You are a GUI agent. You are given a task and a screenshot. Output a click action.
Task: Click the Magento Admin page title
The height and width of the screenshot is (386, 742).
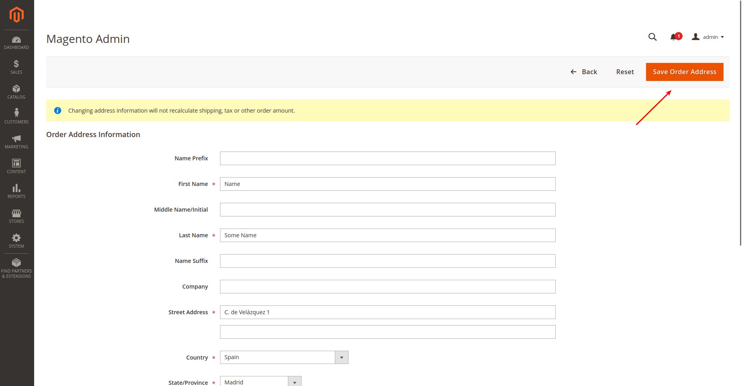88,39
